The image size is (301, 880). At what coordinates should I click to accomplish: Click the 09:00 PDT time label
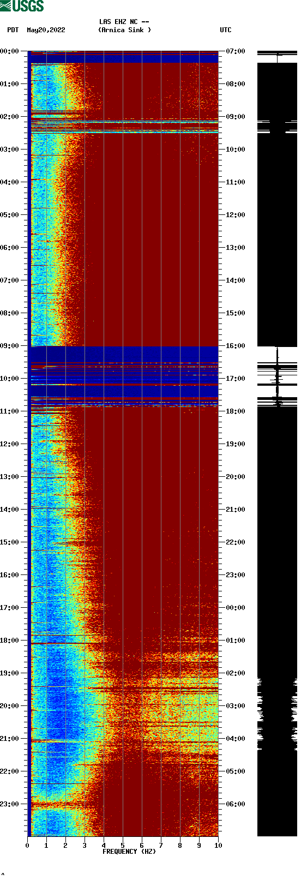click(9, 346)
